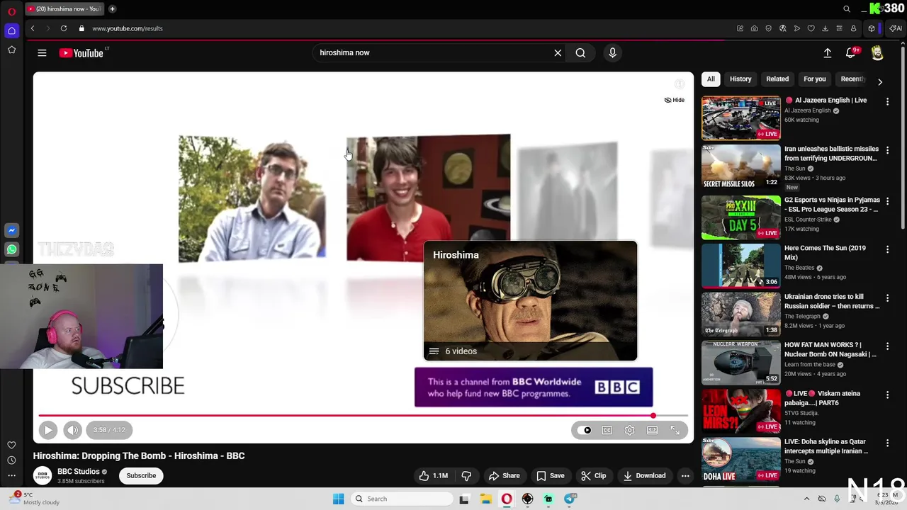Open the YouTube account avatar menu
This screenshot has width=907, height=510.
(877, 53)
